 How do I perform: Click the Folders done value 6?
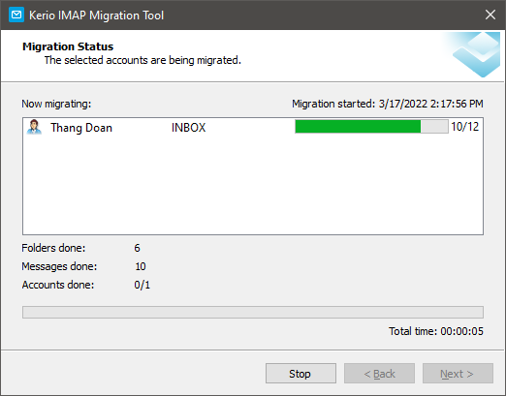click(137, 248)
